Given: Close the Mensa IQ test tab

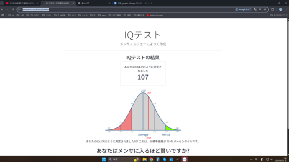Looking at the screenshot, I should [73, 3].
